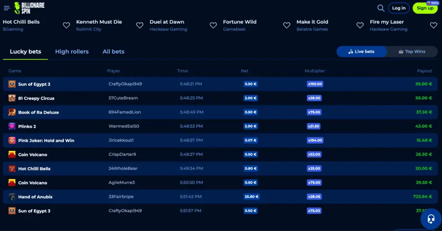
Task: Click Pink Joker: Hold and Win icon
Action: (12, 141)
